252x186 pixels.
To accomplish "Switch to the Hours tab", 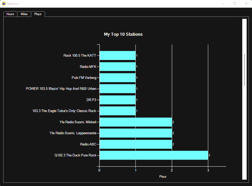I will click(10, 14).
